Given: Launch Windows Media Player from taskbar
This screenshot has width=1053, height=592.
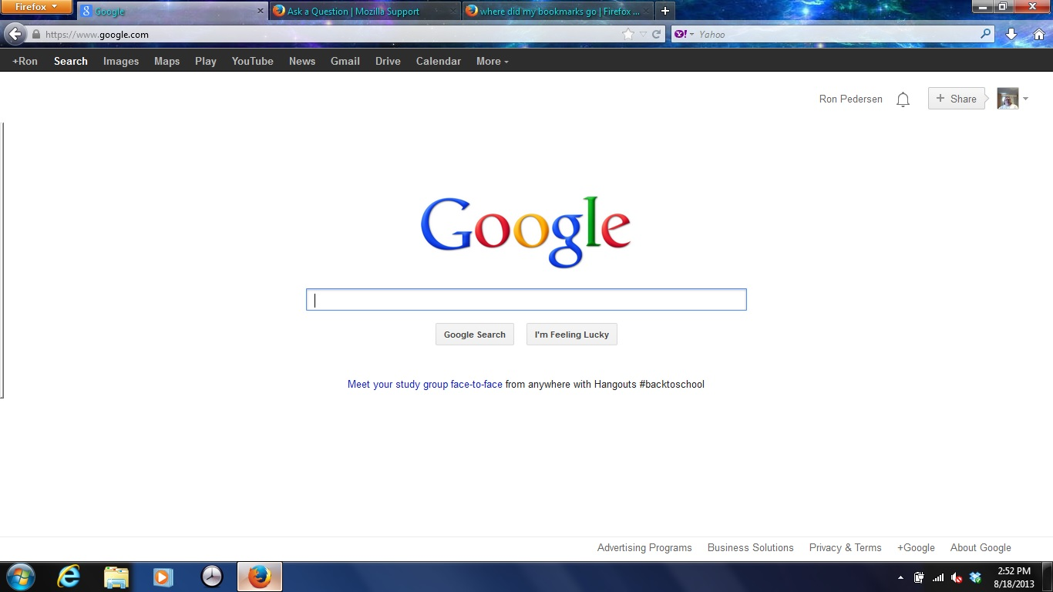Looking at the screenshot, I should click(163, 577).
